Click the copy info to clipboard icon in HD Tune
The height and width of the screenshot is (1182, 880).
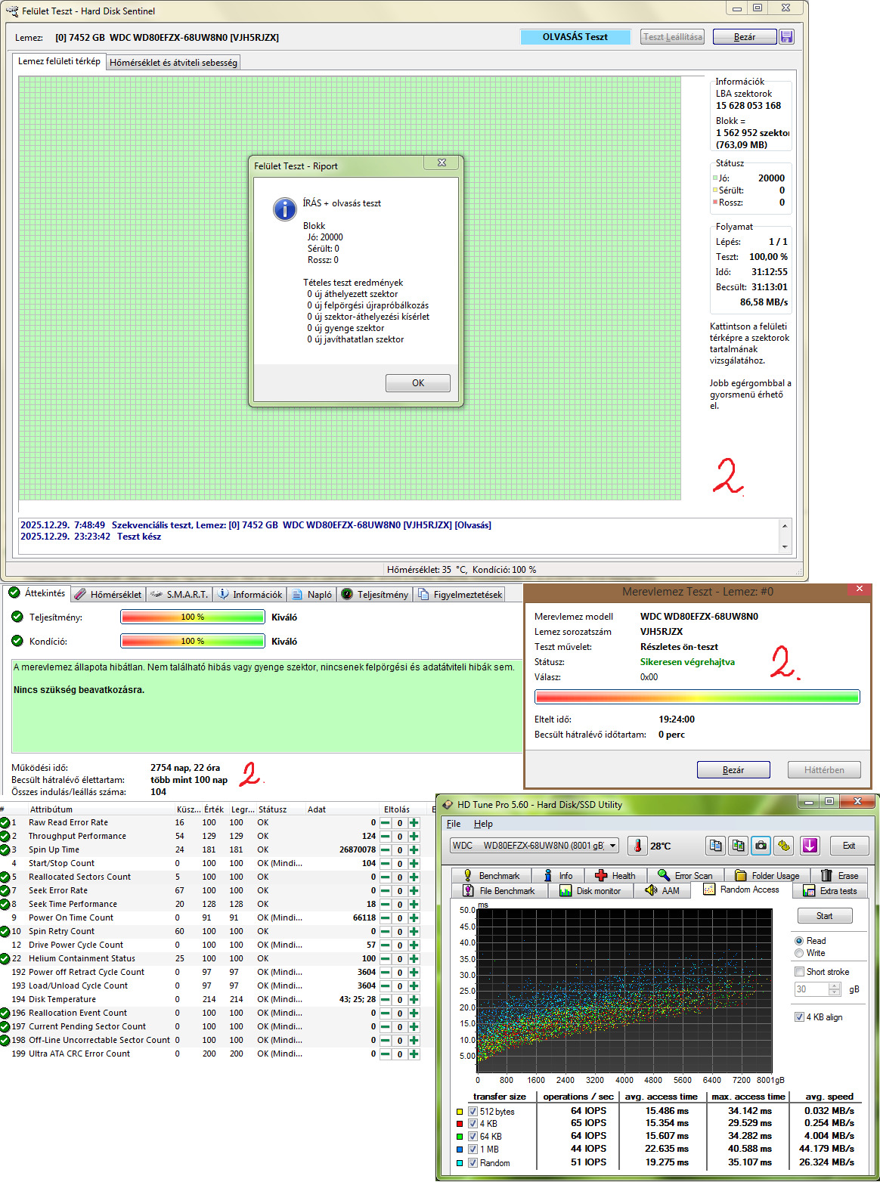(x=716, y=846)
